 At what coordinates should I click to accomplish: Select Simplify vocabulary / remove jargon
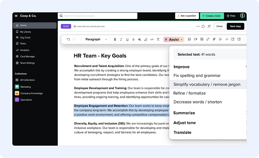point(207,84)
